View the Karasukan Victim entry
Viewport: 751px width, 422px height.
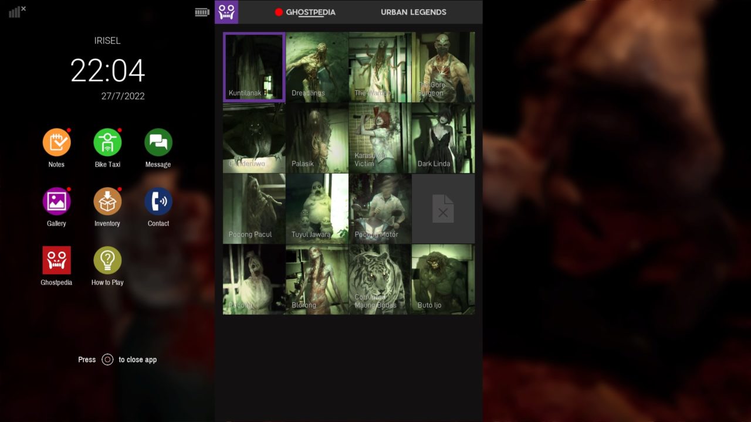pos(380,138)
